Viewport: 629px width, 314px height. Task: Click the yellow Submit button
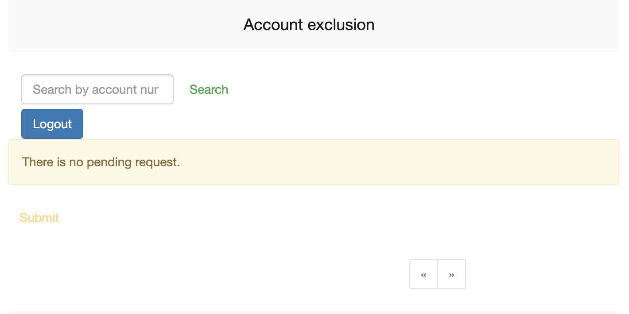(39, 218)
